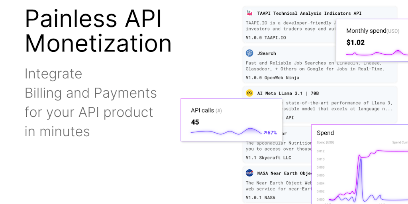408x204 pixels.
Task: Open TAAPI Technical Analysis Indicators API title
Action: [309, 13]
